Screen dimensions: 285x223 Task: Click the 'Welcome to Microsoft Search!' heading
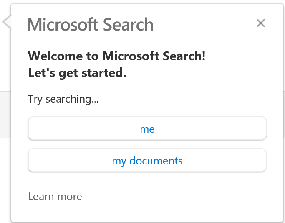(116, 56)
